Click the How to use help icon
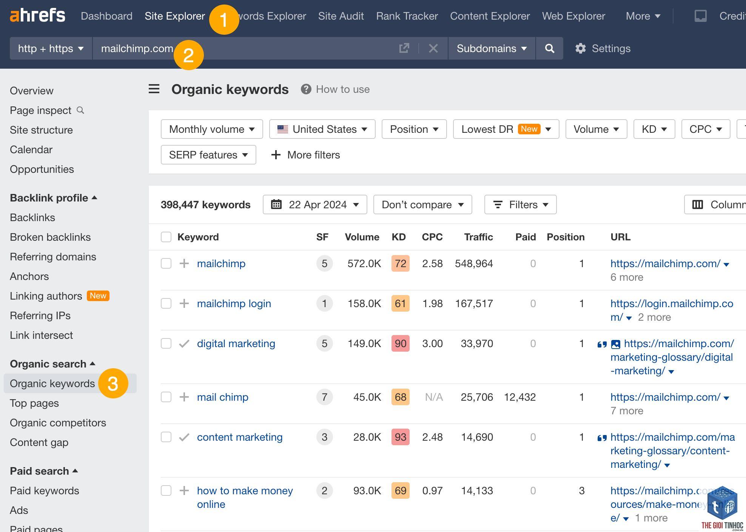Screen dimensions: 746x532 306,89
